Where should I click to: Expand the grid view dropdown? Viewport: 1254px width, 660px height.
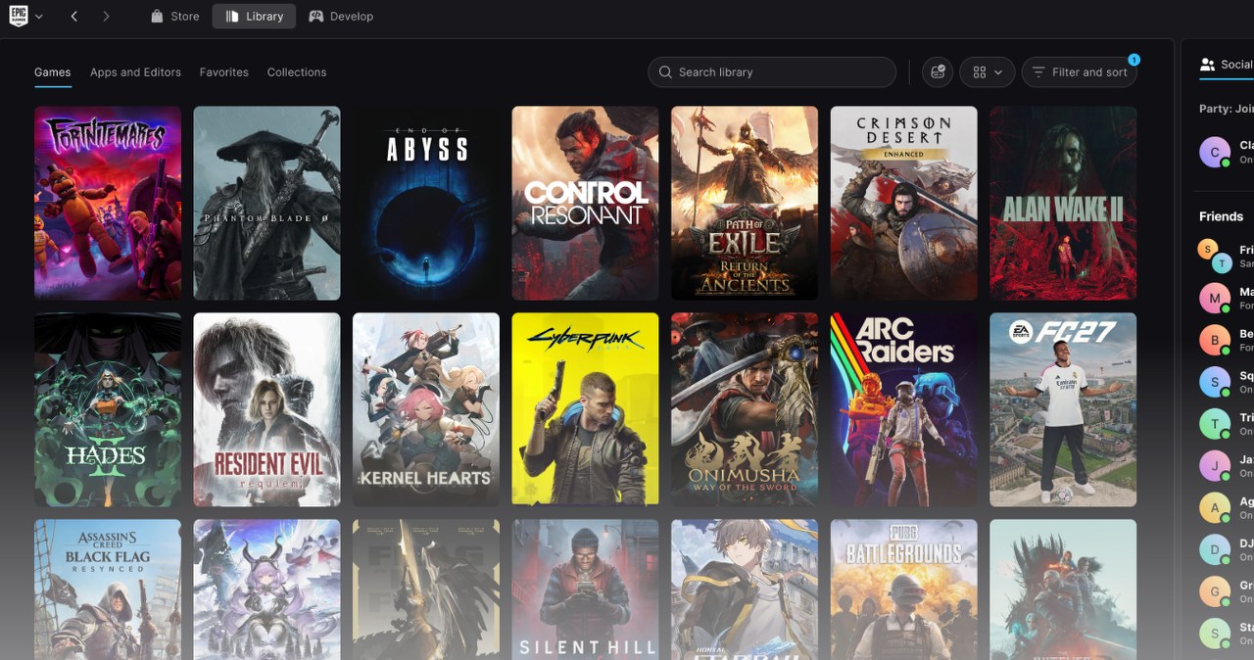click(987, 72)
